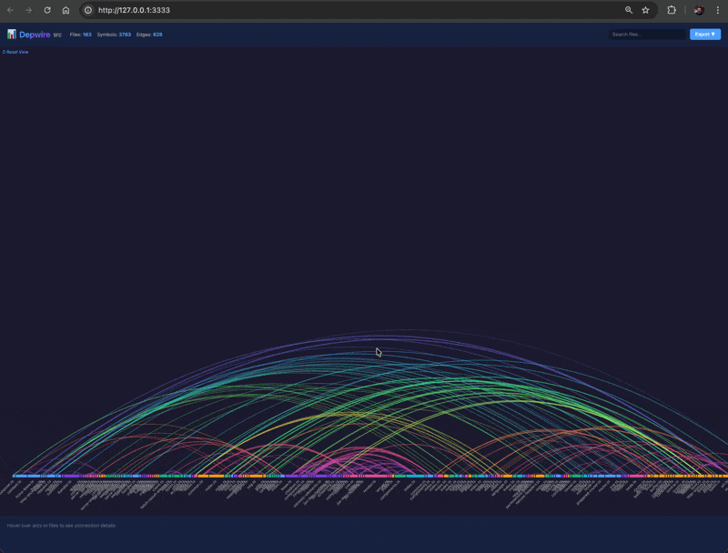Click the back navigation arrow

click(x=11, y=11)
